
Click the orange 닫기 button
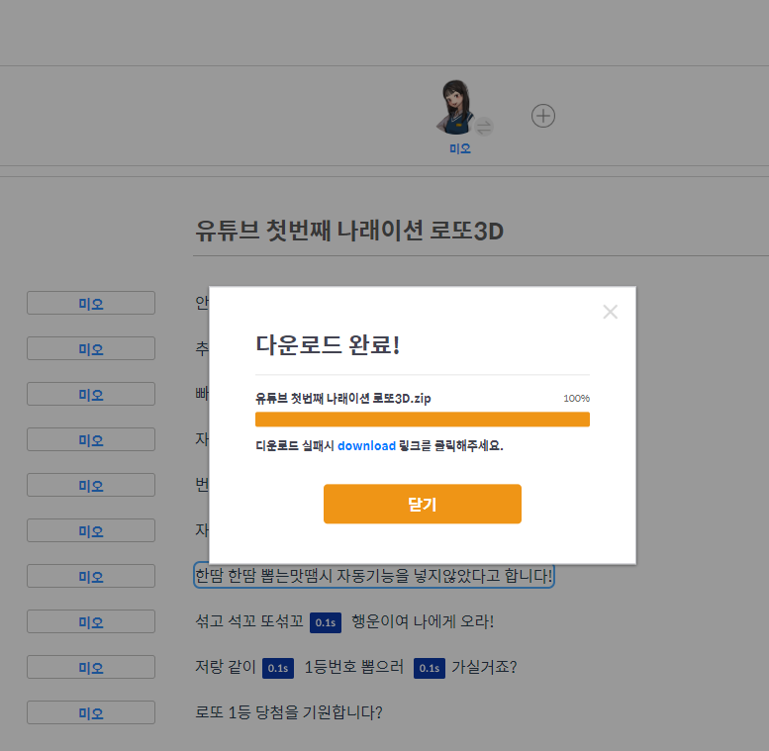point(423,504)
